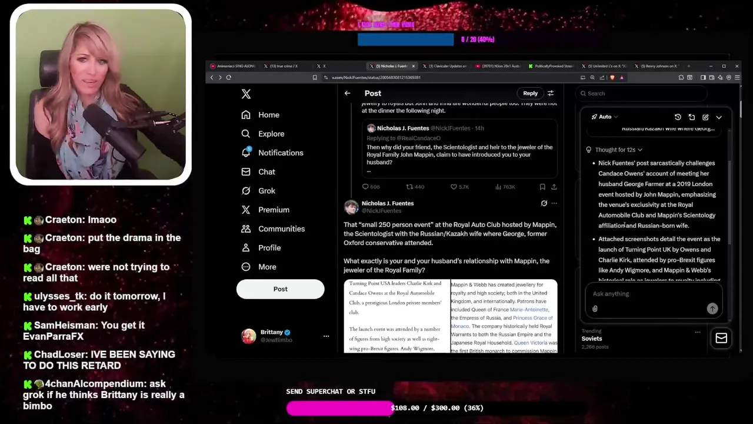Click the share icon on the post
This screenshot has height=424, width=753.
click(554, 187)
